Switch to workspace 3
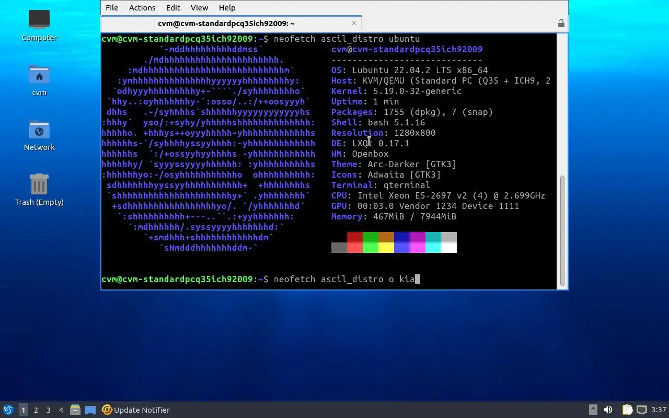Image resolution: width=669 pixels, height=418 pixels. coord(48,410)
